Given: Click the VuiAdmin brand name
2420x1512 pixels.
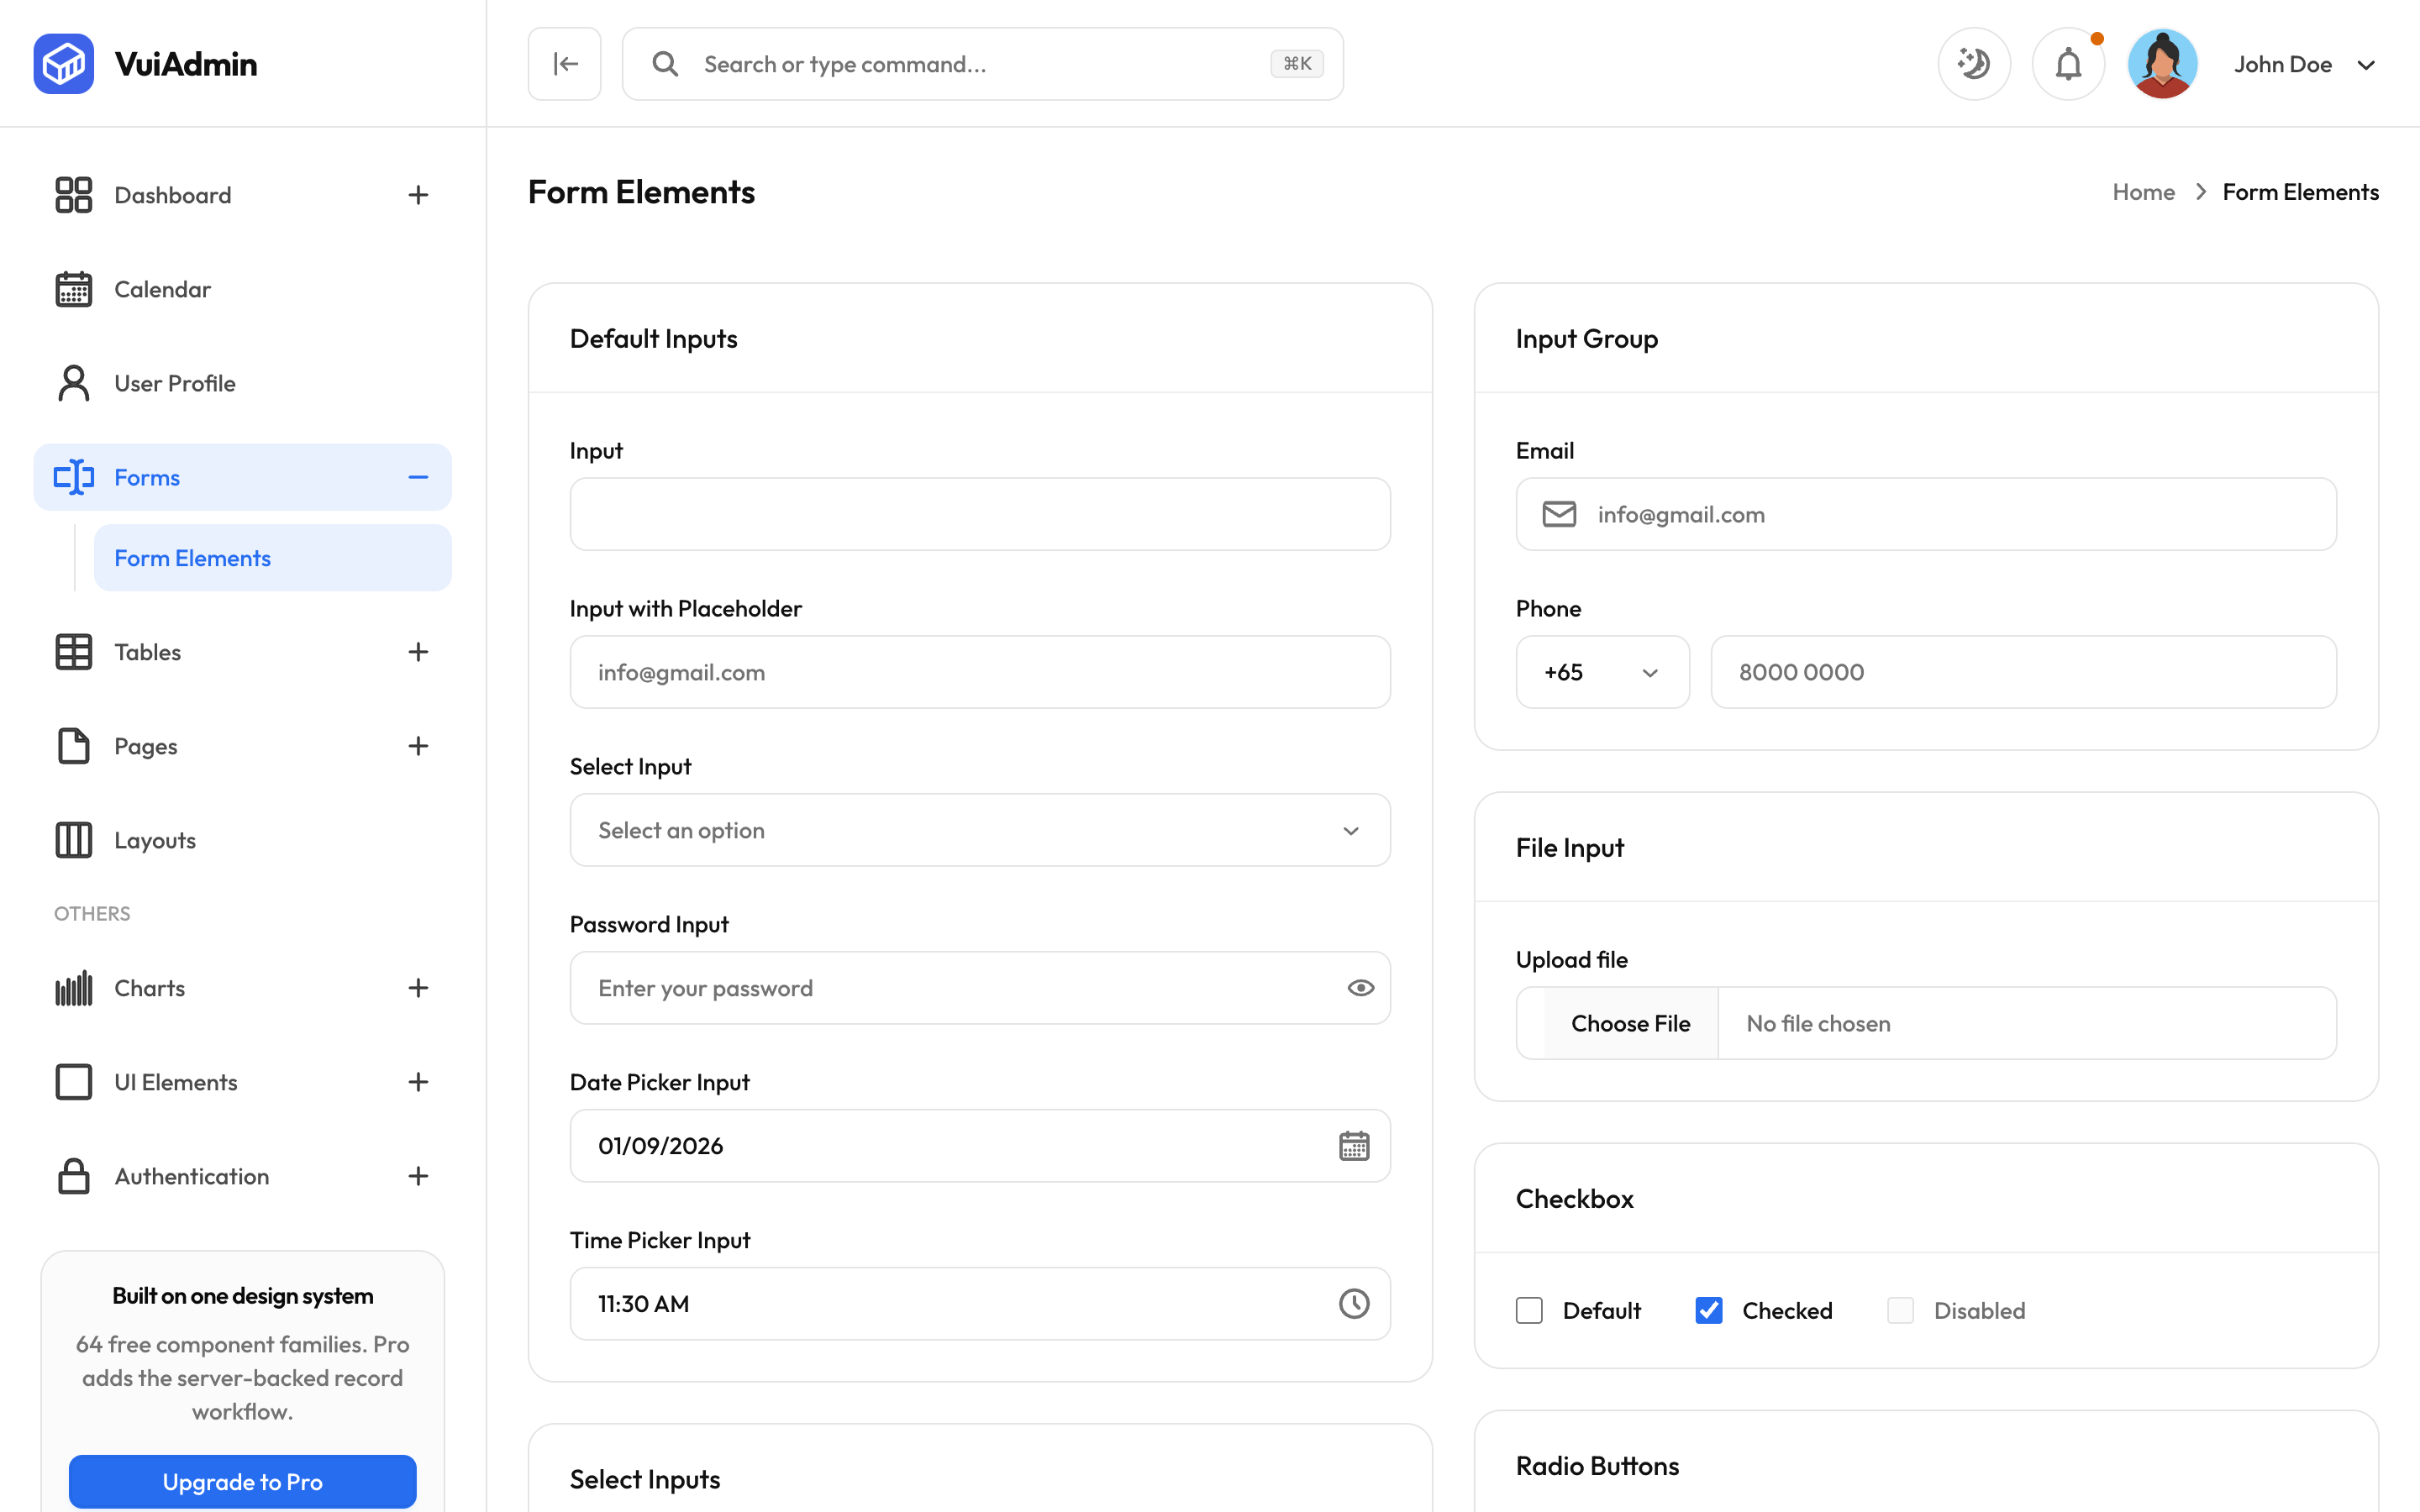Looking at the screenshot, I should (x=186, y=64).
